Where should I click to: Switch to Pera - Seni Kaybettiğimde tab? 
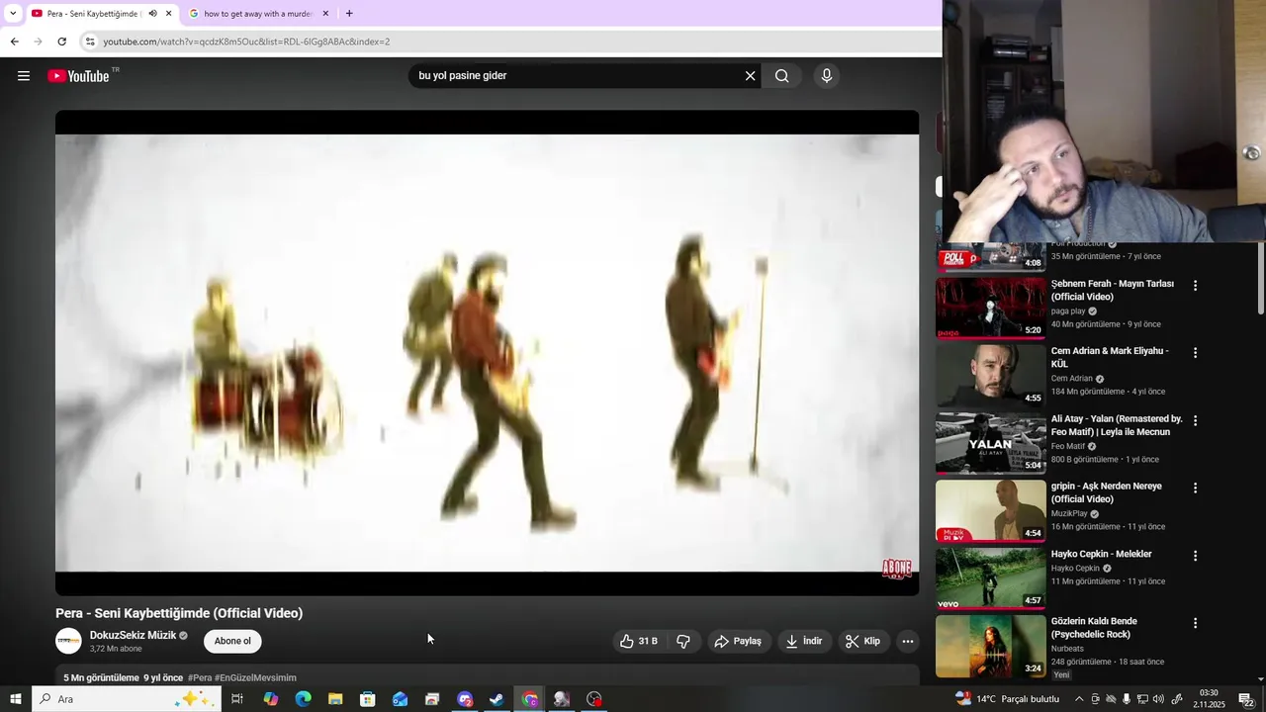pos(95,14)
